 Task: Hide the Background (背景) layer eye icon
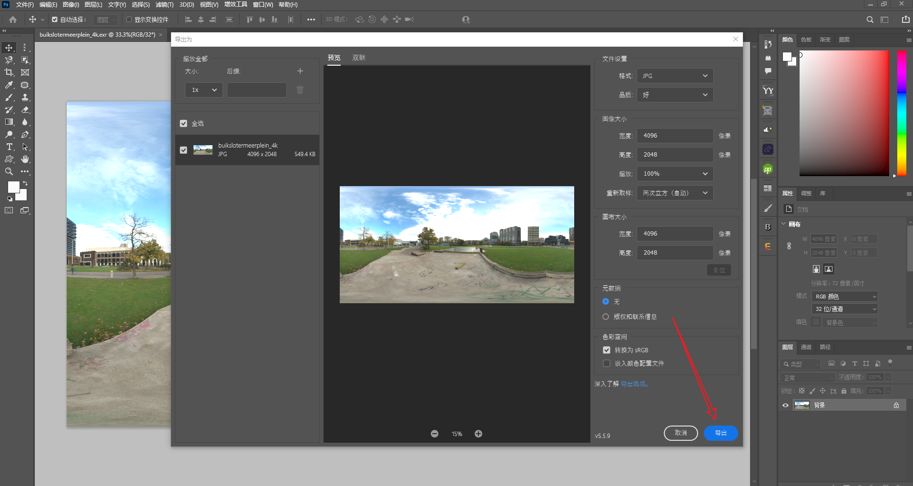pos(786,406)
